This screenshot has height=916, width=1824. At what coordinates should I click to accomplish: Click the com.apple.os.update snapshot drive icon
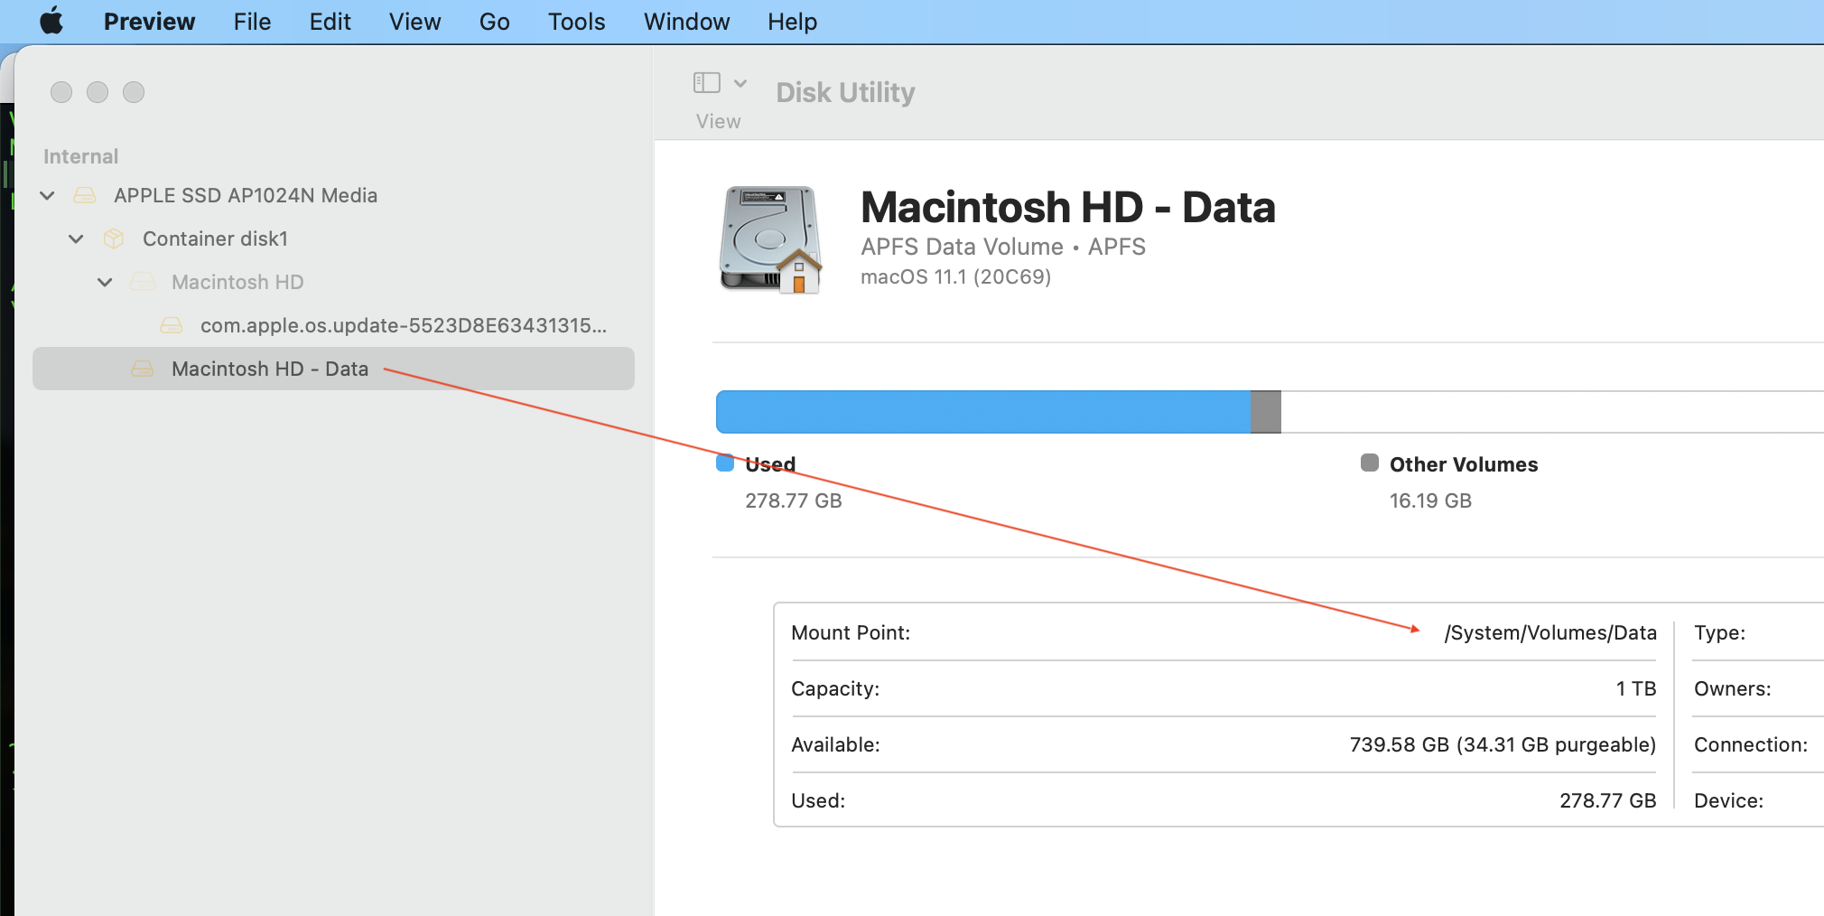[x=172, y=325]
